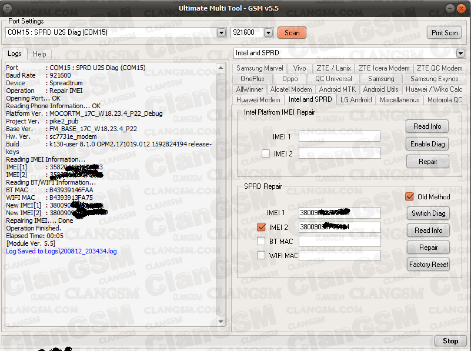Open the ZTE / Lanix tab
Screen dimensions: 471x351
click(333, 68)
